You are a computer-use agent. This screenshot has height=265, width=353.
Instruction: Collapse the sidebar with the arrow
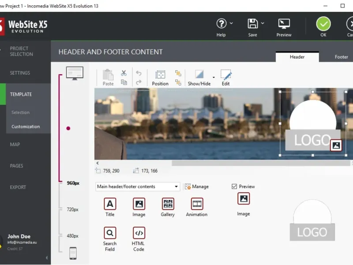pyautogui.click(x=47, y=257)
